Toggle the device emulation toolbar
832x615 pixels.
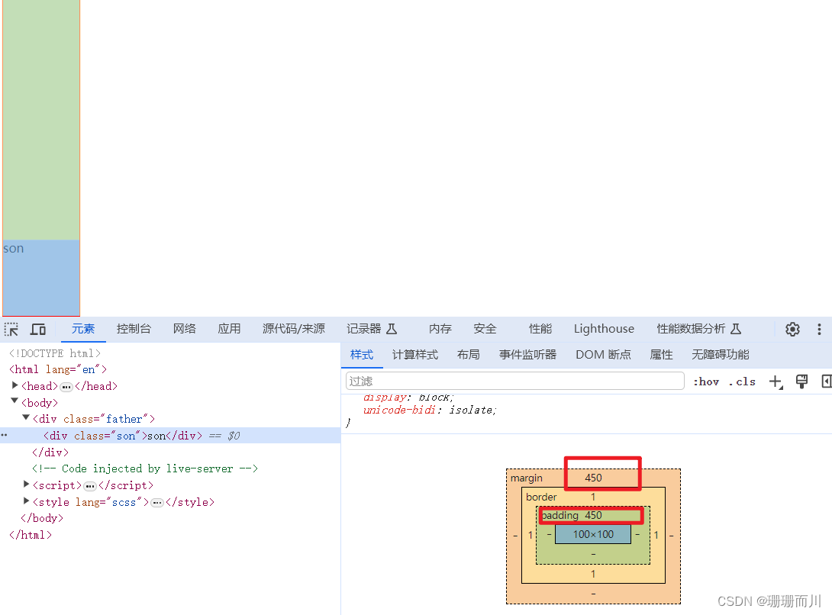coord(38,329)
